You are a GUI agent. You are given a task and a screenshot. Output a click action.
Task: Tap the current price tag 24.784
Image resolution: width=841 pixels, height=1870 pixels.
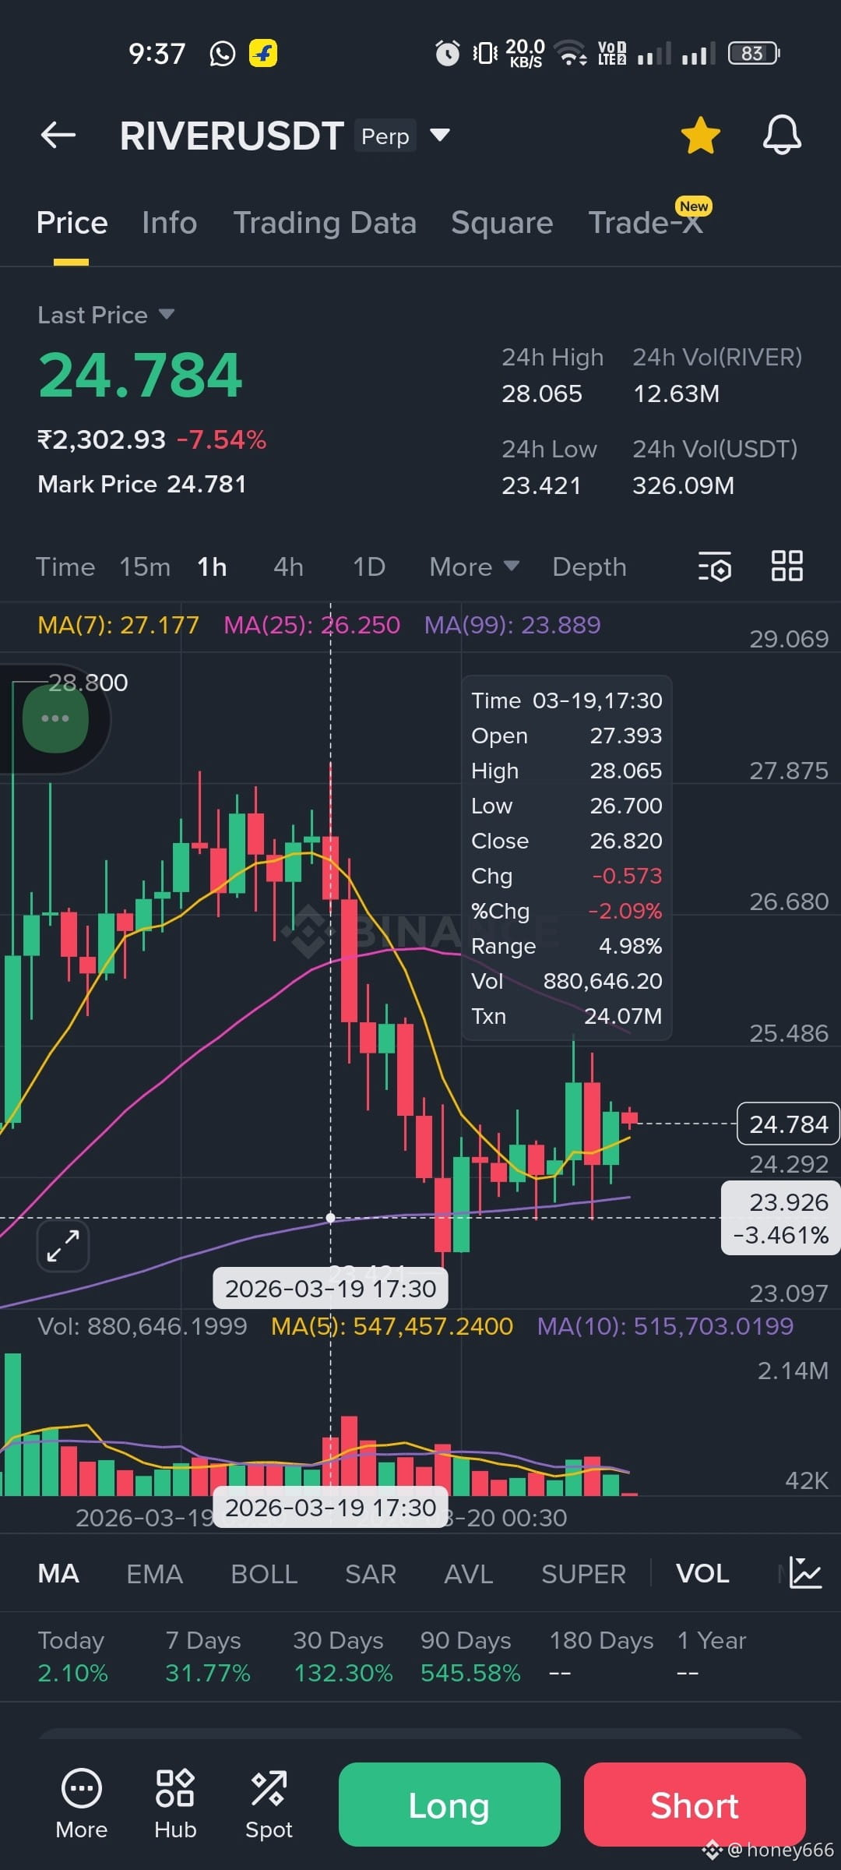[788, 1124]
